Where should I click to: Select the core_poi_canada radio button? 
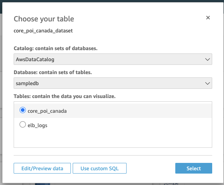pyautogui.click(x=23, y=110)
